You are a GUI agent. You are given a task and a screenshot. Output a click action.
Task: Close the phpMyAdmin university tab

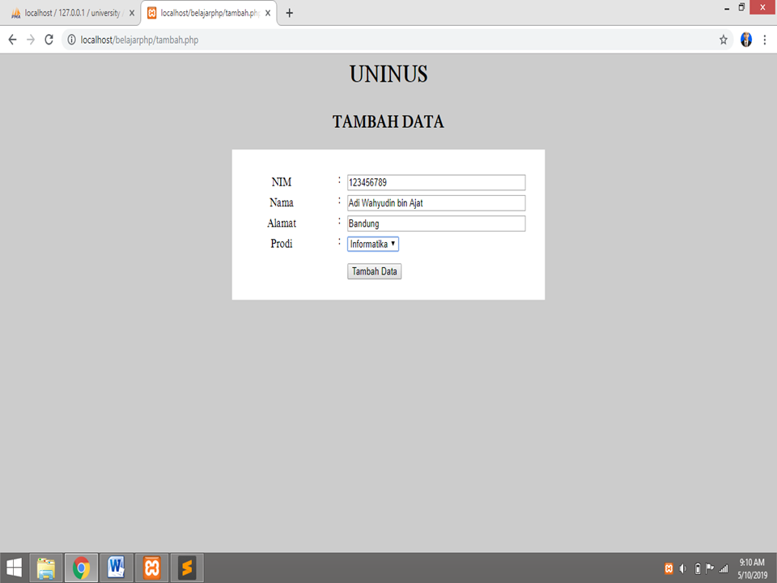click(132, 14)
